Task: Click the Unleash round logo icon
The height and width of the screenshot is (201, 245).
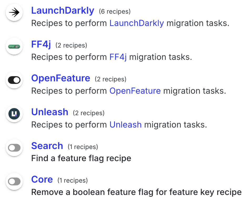Action: pos(14,114)
